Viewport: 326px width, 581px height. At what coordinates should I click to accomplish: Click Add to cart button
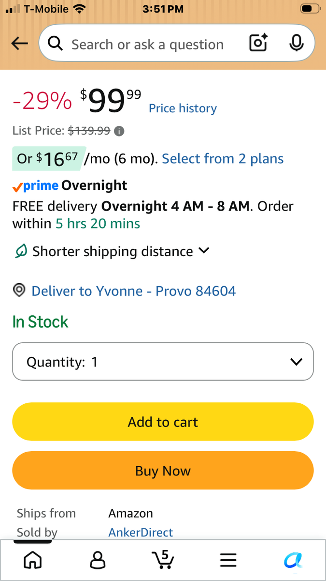[163, 422]
